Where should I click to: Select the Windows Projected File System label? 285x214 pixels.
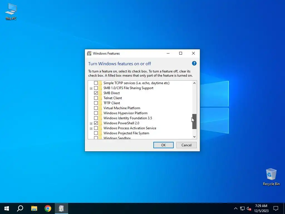(126, 133)
